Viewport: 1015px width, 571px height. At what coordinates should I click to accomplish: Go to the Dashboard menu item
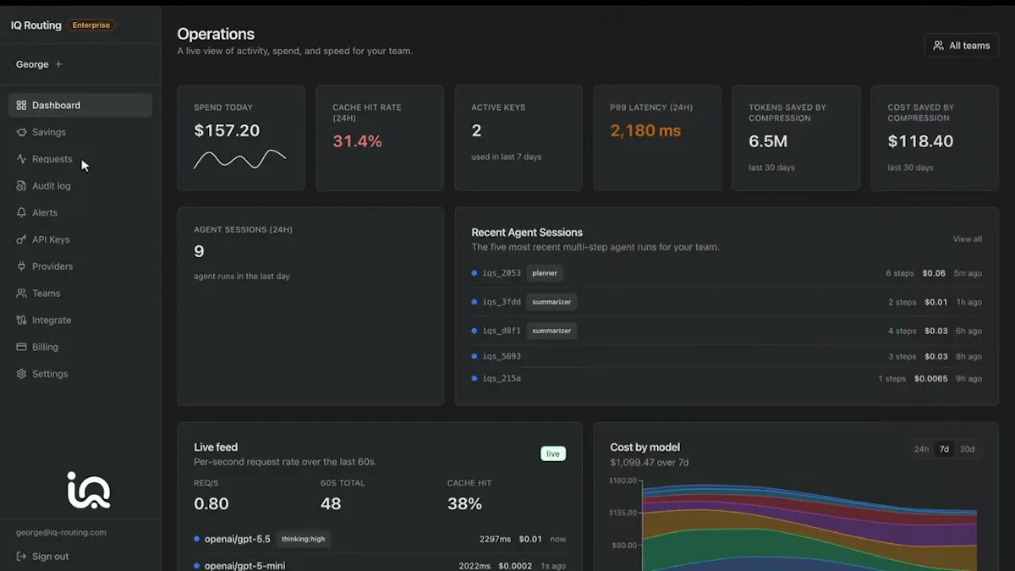pos(80,105)
